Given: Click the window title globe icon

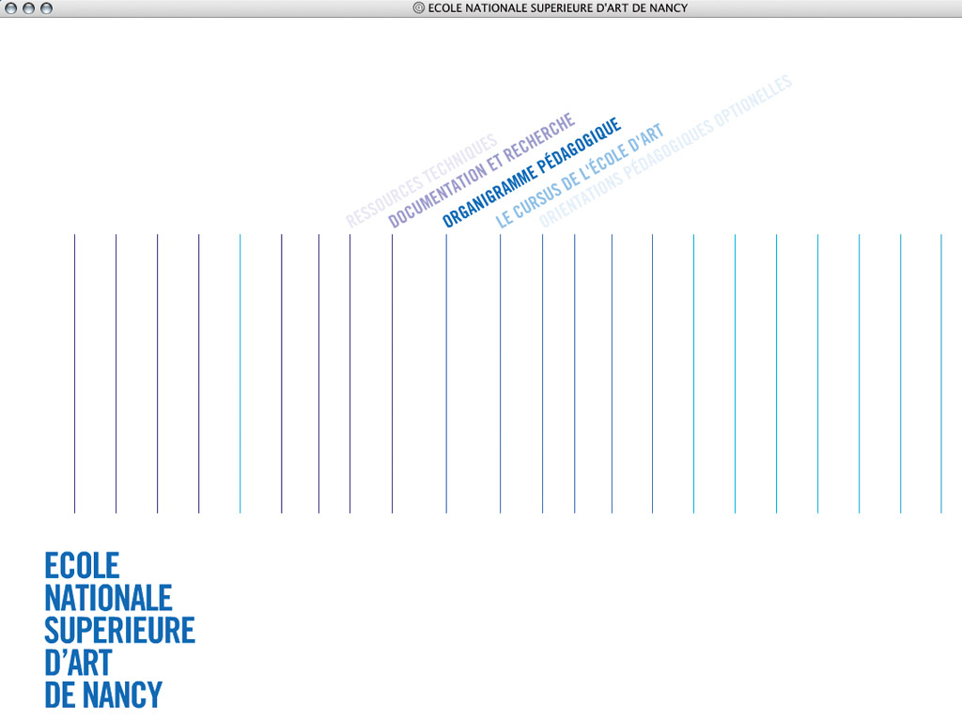Looking at the screenshot, I should pyautogui.click(x=419, y=8).
